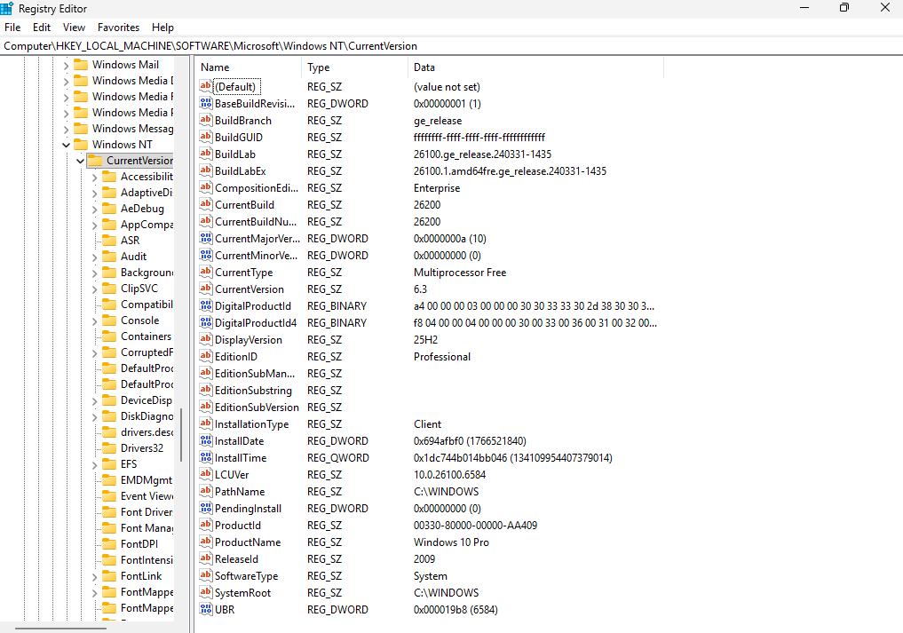
Task: Open the Edit menu
Action: 42,27
